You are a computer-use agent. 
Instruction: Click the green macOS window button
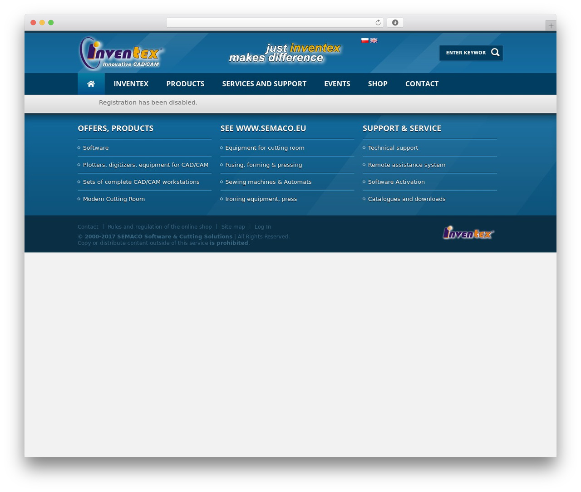51,23
